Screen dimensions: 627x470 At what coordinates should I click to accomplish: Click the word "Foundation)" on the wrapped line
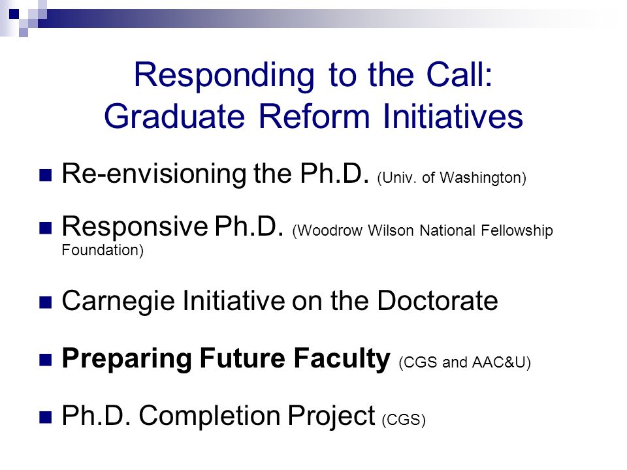tap(103, 251)
